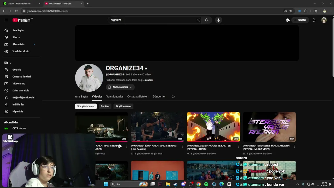Open options for SANA ANLATMAK ISTERDIM Live Session

pyautogui.click(x=182, y=146)
